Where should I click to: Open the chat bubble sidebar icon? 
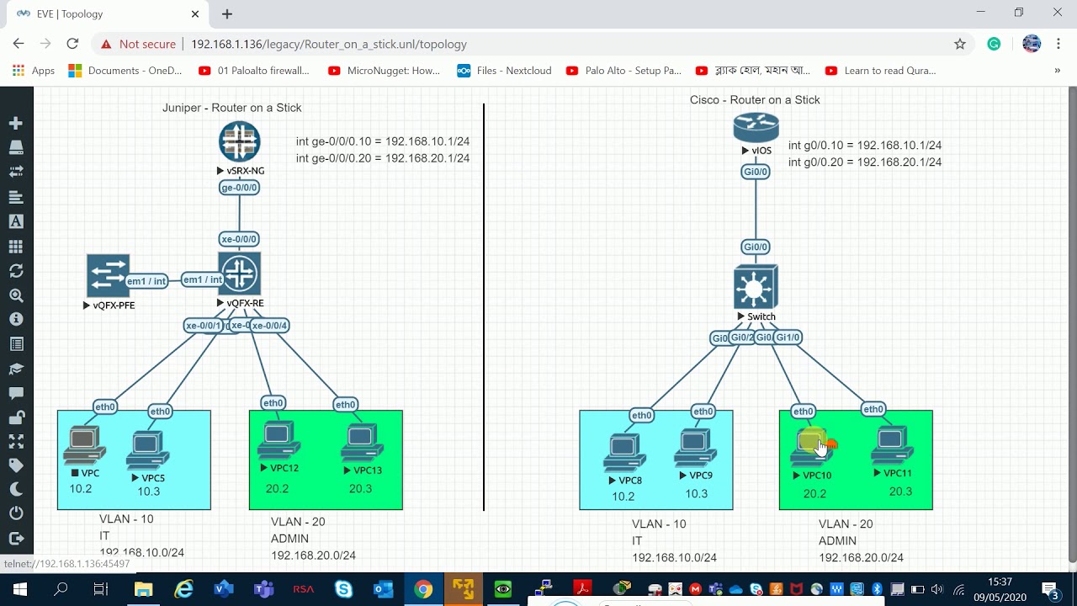click(15, 393)
